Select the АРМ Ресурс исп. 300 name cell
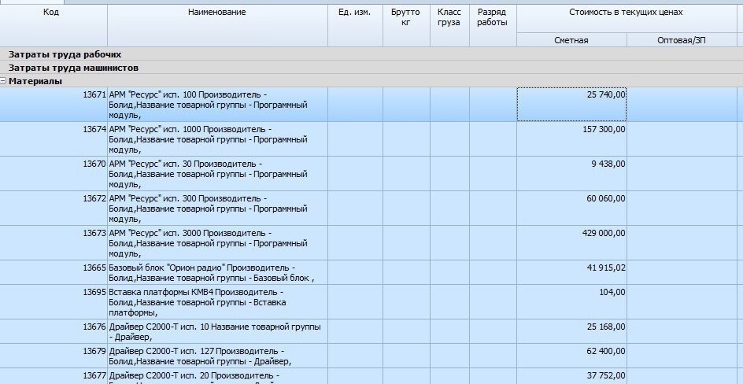This screenshot has width=743, height=384. pyautogui.click(x=218, y=208)
